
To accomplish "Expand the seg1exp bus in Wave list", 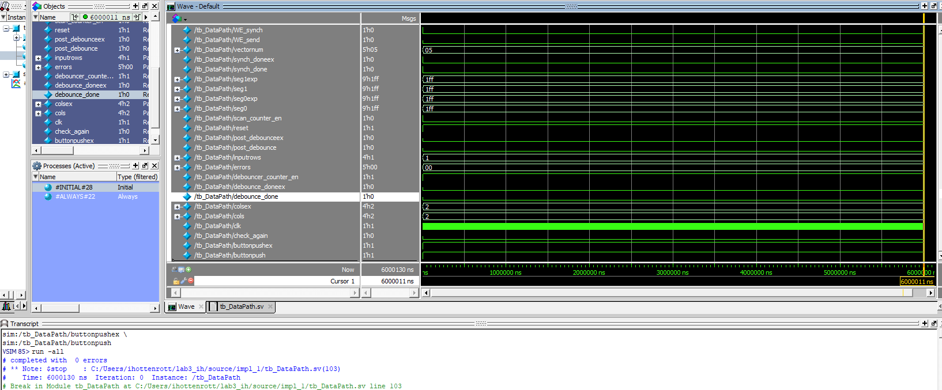I will [x=178, y=79].
